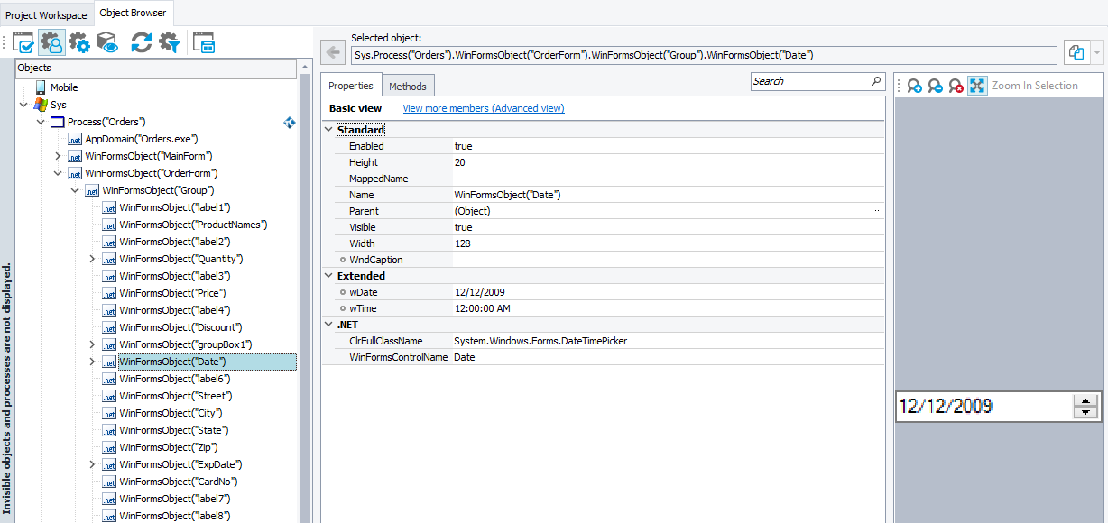Click the view invisible objects cube icon
Image resolution: width=1108 pixels, height=523 pixels.
pyautogui.click(x=107, y=41)
